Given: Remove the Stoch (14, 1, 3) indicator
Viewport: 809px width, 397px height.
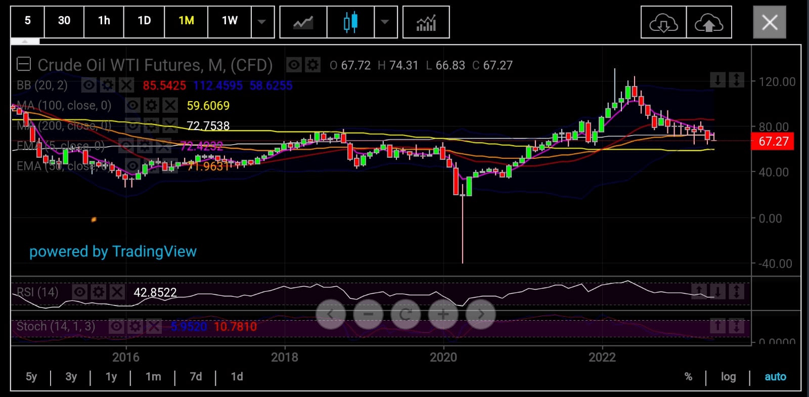Looking at the screenshot, I should coord(154,326).
